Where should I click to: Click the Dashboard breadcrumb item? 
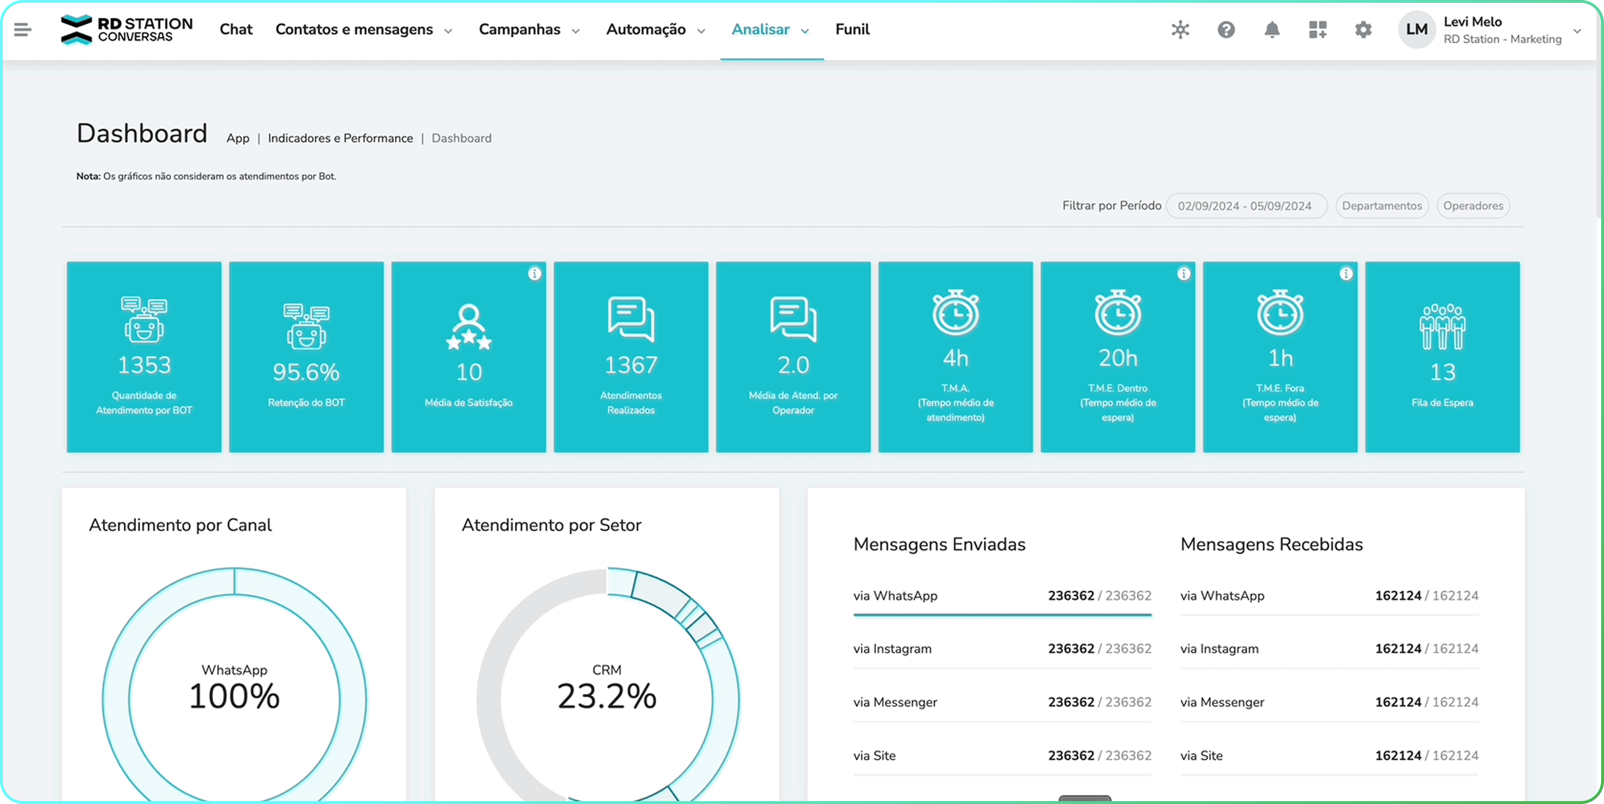pyautogui.click(x=461, y=138)
